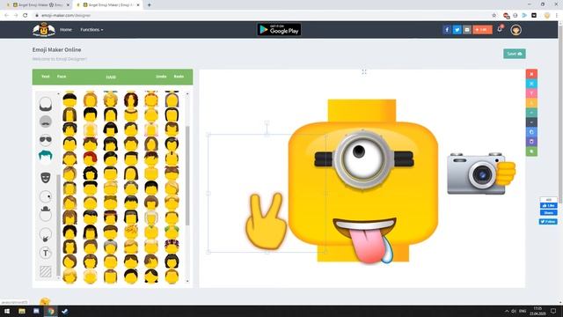Switch to the first browser tab
This screenshot has width=563, height=317.
point(37,5)
